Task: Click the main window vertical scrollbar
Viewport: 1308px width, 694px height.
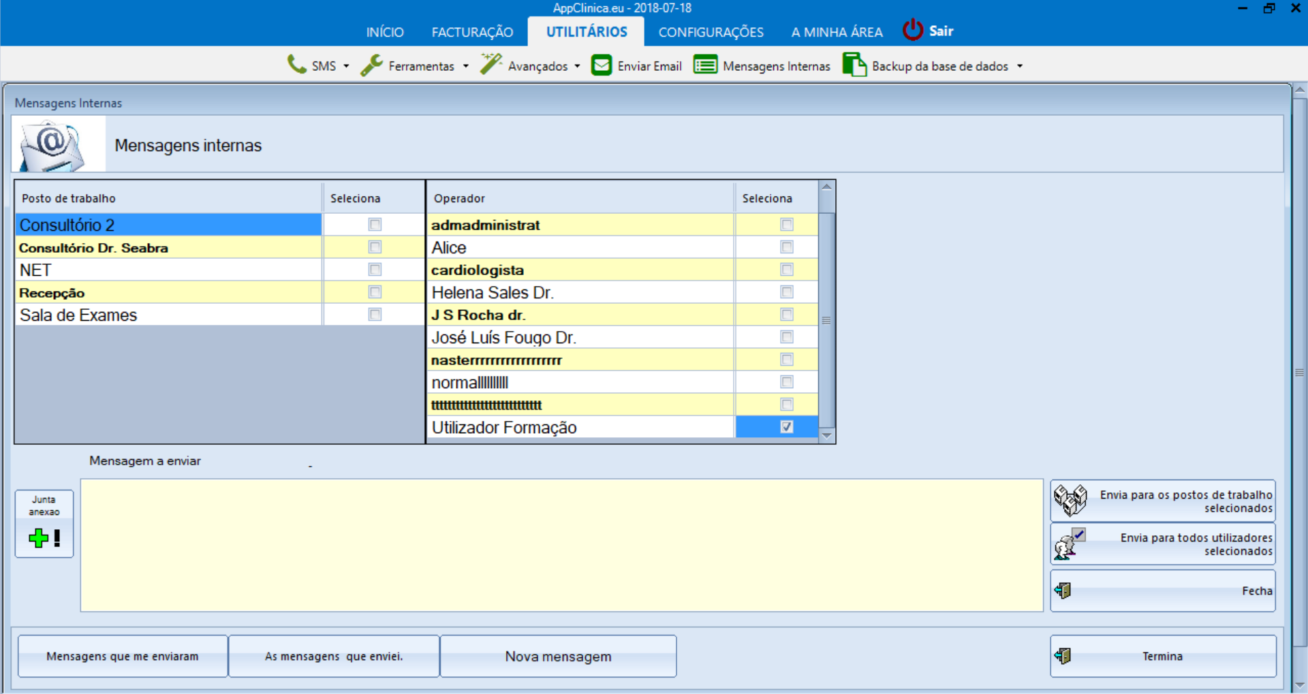Action: point(1300,373)
